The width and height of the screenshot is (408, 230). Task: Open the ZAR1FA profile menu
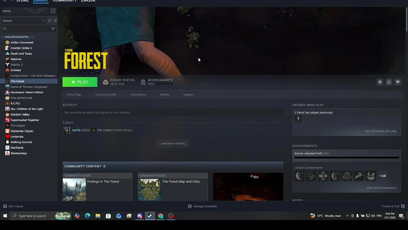pos(88,1)
